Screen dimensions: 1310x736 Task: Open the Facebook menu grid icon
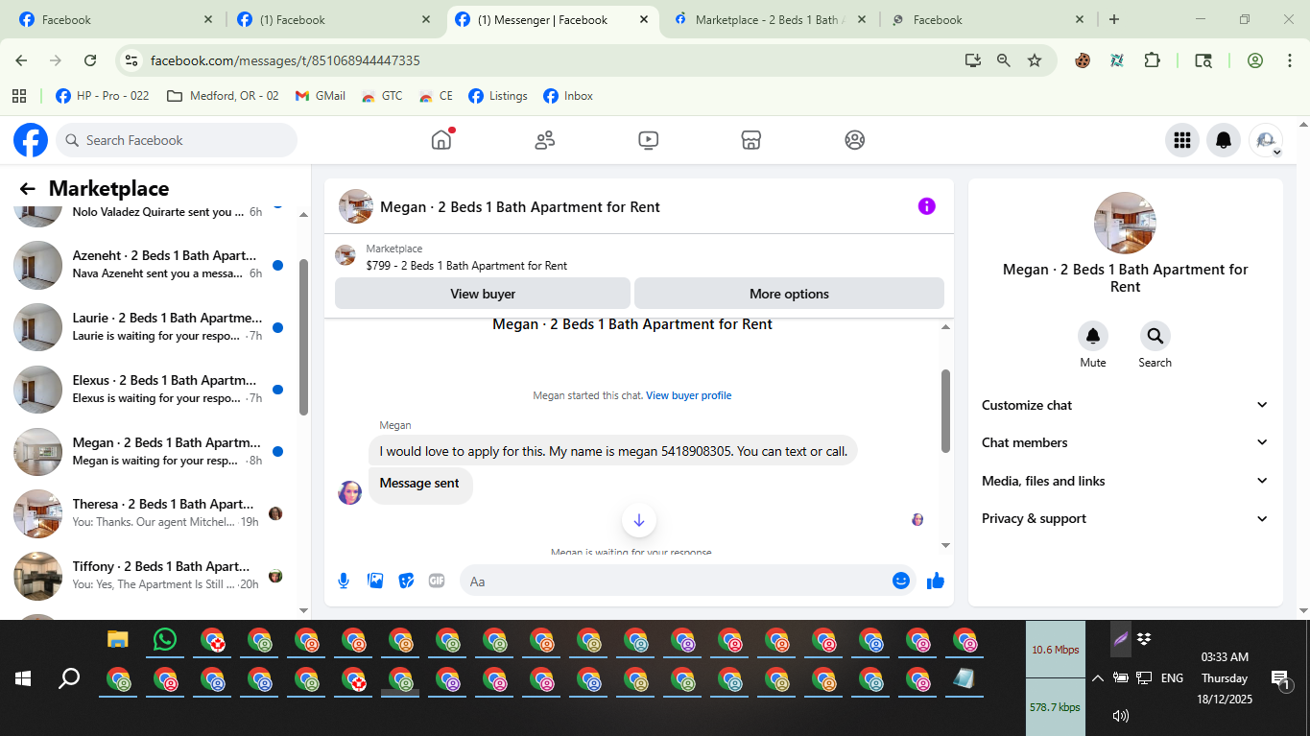(1182, 140)
